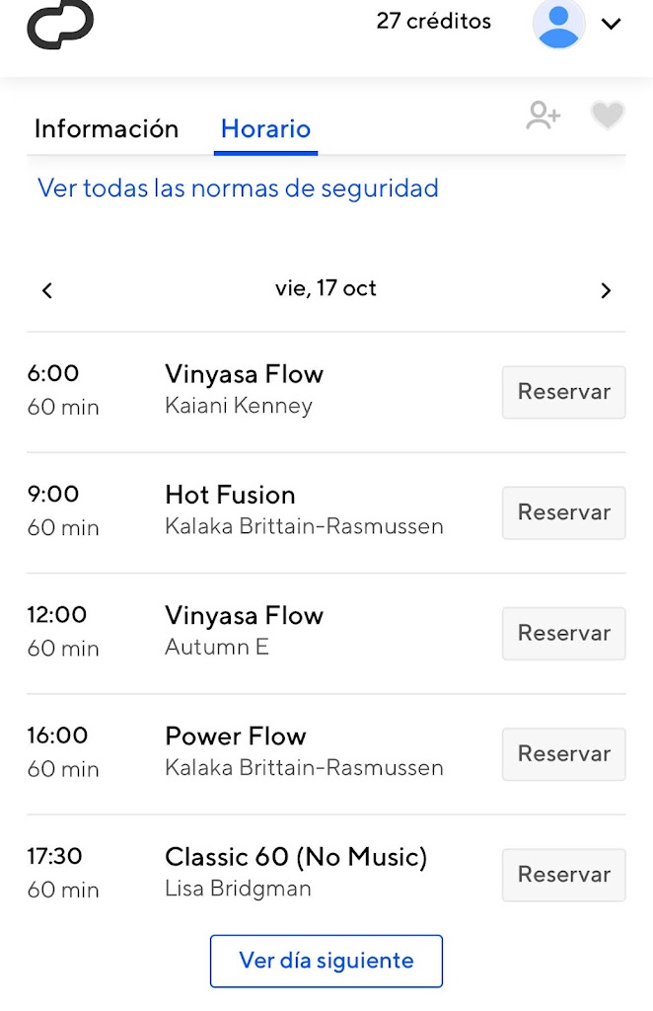Toggle the favorite heart icon
653x1011 pixels.
pos(608,117)
